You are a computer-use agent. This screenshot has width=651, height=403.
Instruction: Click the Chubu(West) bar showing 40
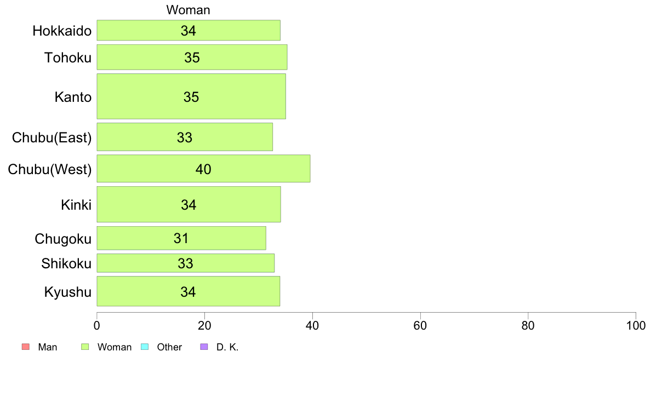tap(203, 169)
